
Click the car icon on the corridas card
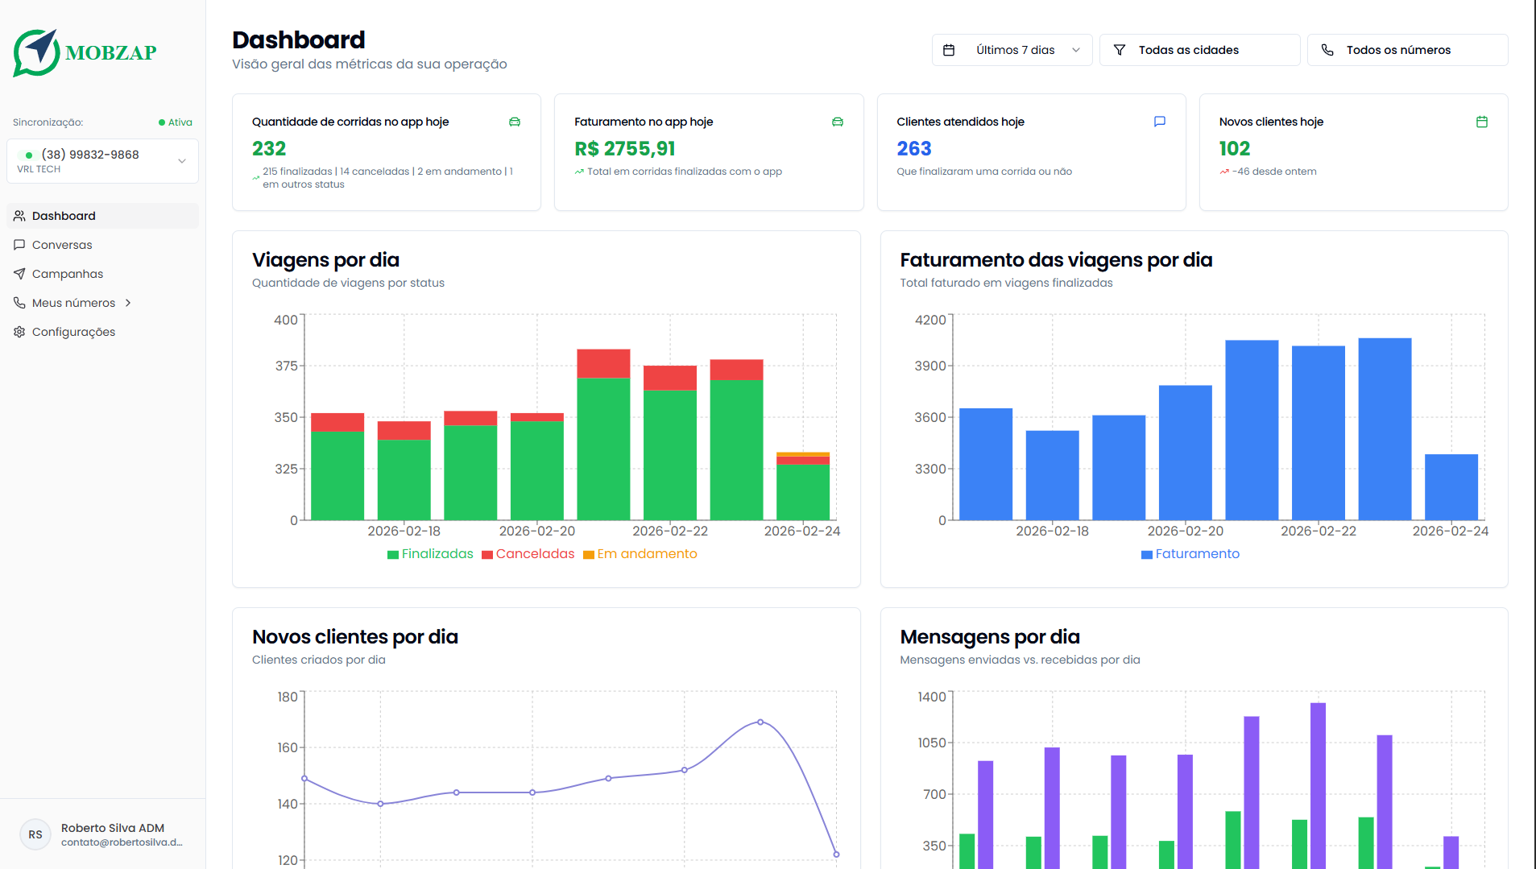click(x=515, y=122)
